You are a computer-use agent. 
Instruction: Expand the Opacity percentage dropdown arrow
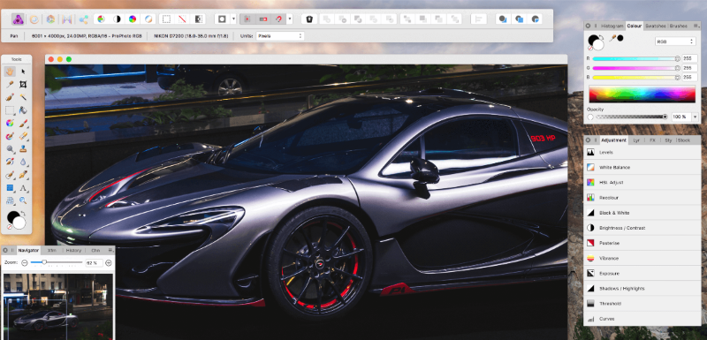click(x=695, y=117)
